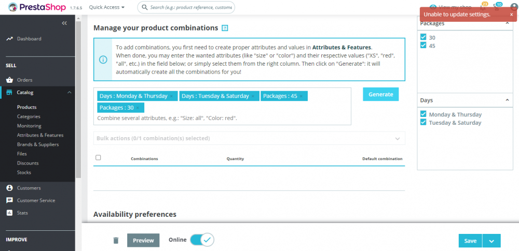Click the help icon beside Manage your product combinations
The width and height of the screenshot is (519, 251).
(225, 28)
